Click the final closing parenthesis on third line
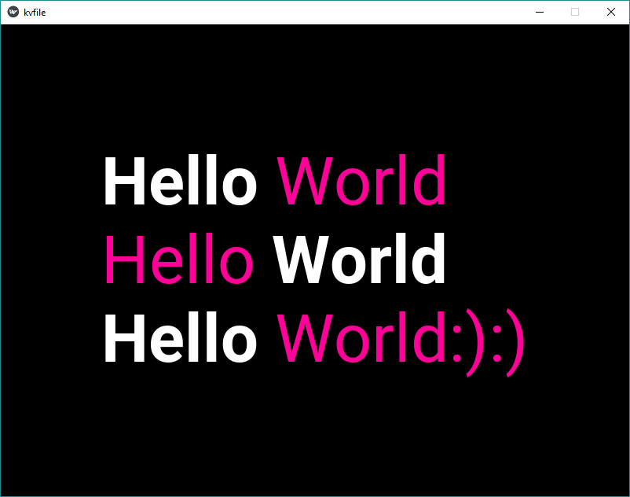The image size is (630, 497). 515,343
